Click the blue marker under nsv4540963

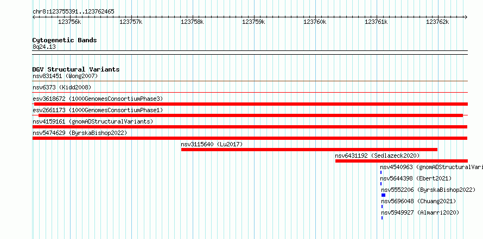(381, 172)
